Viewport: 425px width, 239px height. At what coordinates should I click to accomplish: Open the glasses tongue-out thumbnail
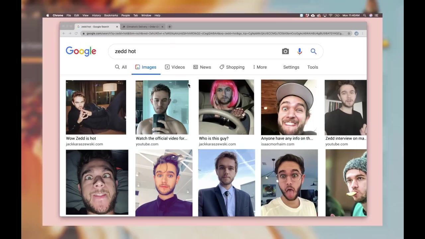click(289, 183)
